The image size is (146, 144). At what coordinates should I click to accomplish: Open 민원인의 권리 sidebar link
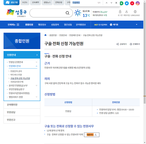pos(16,71)
